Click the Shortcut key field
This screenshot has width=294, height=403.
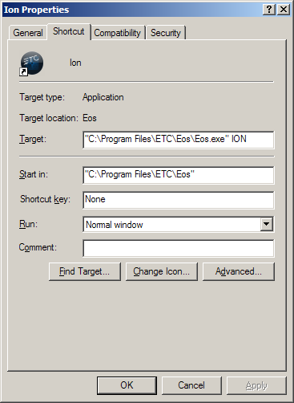click(179, 200)
